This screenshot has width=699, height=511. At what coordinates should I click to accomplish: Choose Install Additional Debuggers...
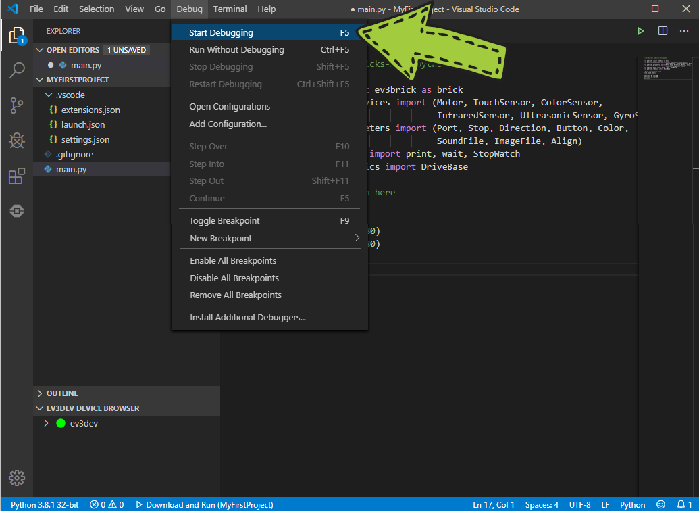pos(269,317)
